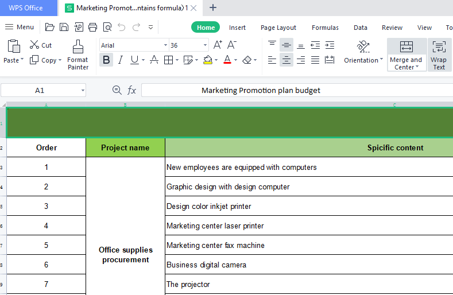Apply the yellow fill color bucket
Image resolution: width=453 pixels, height=295 pixels.
pyautogui.click(x=208, y=60)
